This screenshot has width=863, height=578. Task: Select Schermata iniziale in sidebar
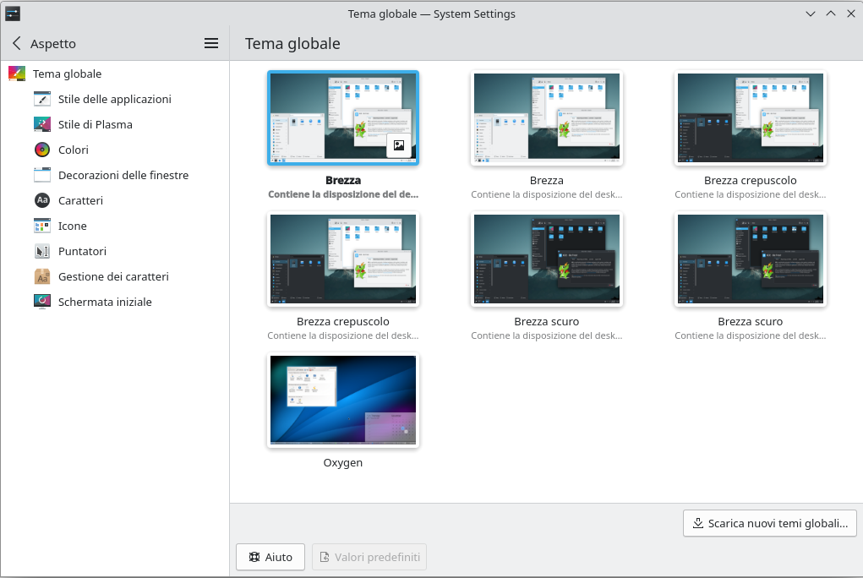(105, 302)
